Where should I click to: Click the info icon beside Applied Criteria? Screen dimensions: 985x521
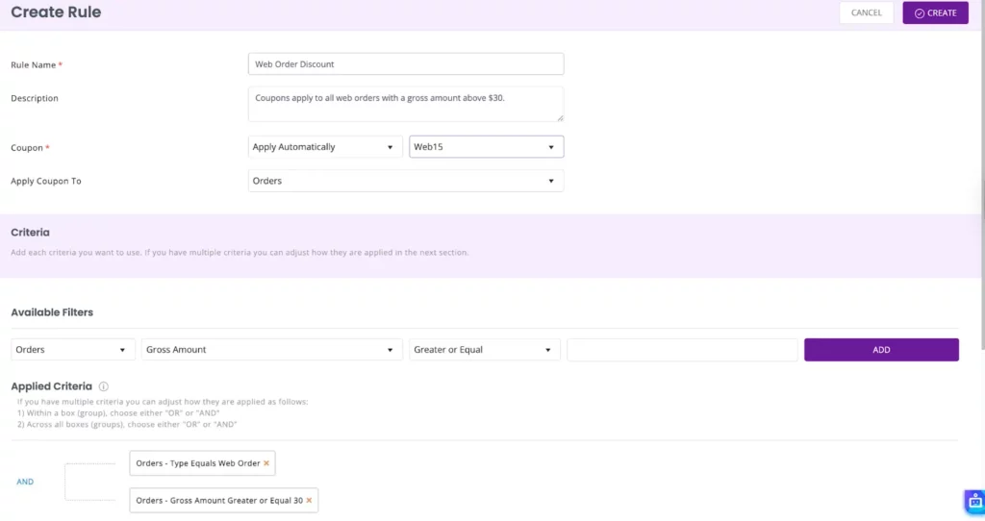pos(104,386)
